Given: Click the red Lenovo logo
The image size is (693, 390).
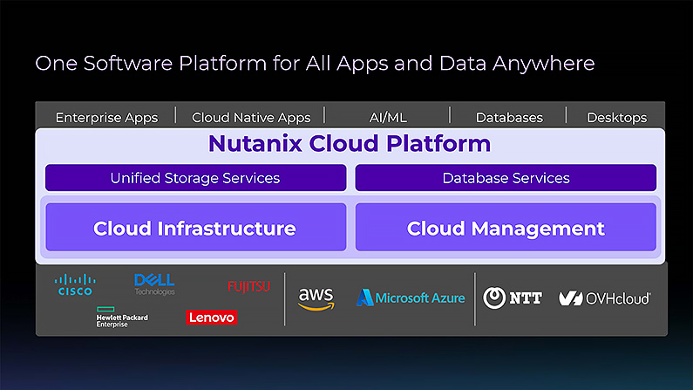Looking at the screenshot, I should pos(211,318).
